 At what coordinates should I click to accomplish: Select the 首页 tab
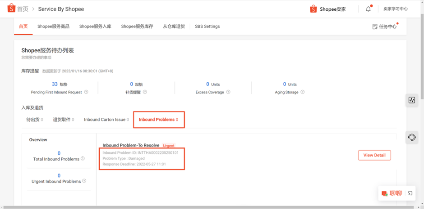coord(23,27)
